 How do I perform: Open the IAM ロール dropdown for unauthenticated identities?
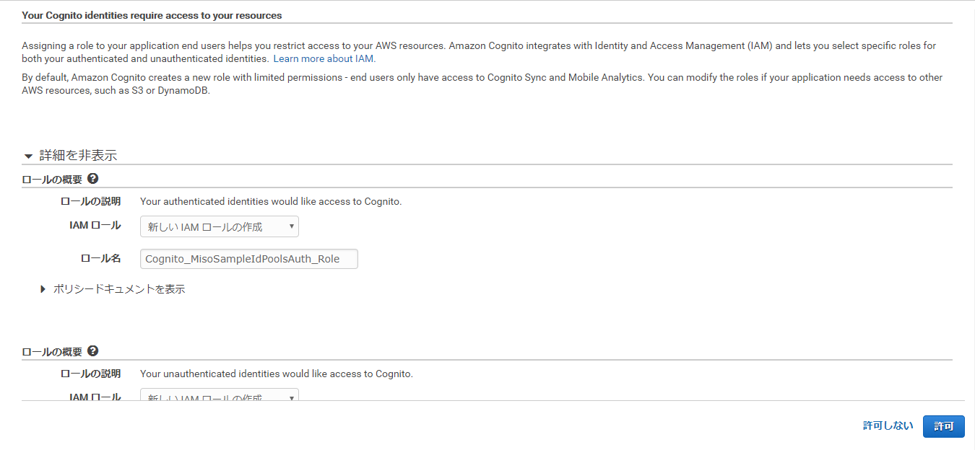[219, 396]
